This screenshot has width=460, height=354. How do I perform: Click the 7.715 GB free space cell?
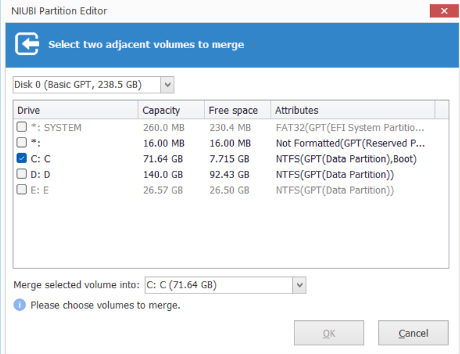click(x=229, y=159)
